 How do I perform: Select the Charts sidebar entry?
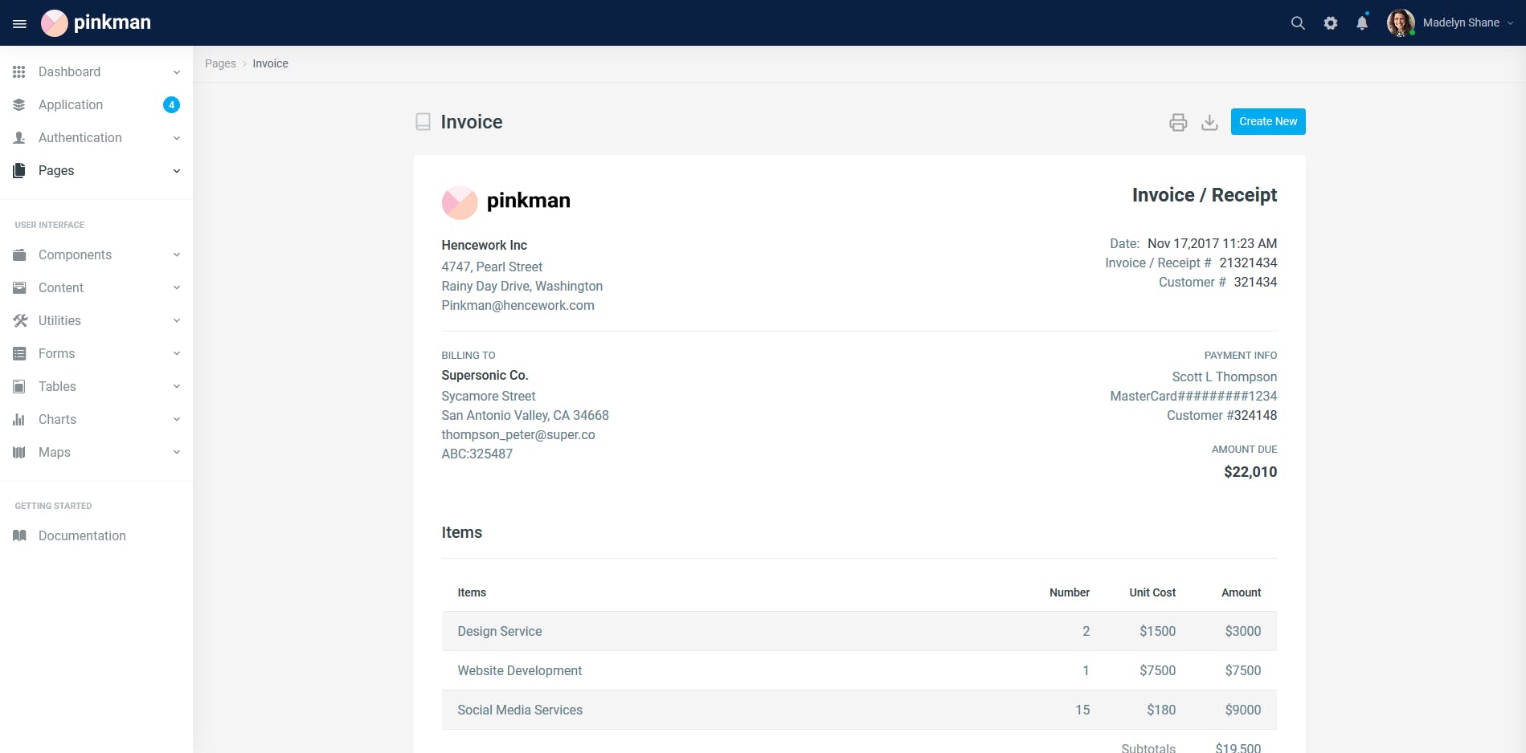coord(58,419)
